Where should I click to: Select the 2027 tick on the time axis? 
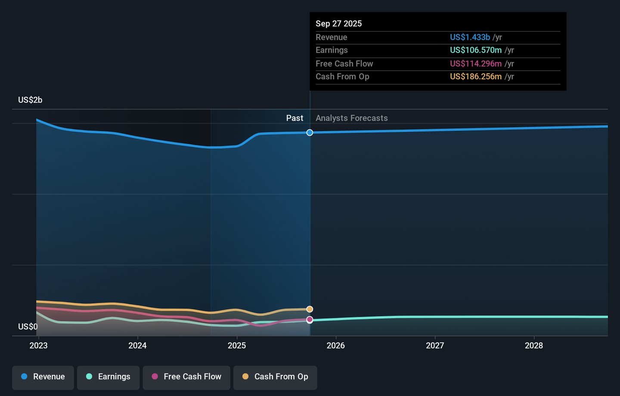coord(435,346)
